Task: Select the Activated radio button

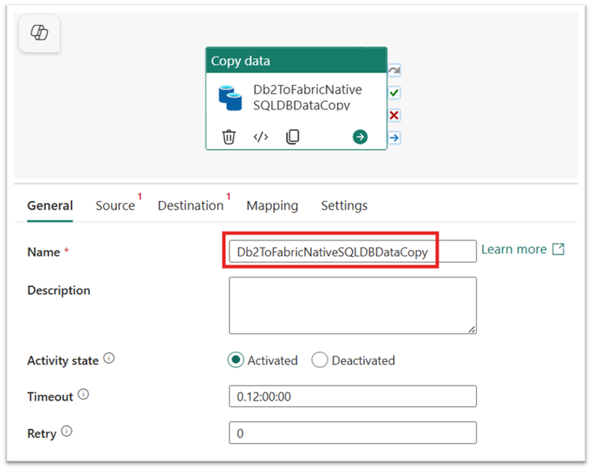Action: (x=235, y=360)
